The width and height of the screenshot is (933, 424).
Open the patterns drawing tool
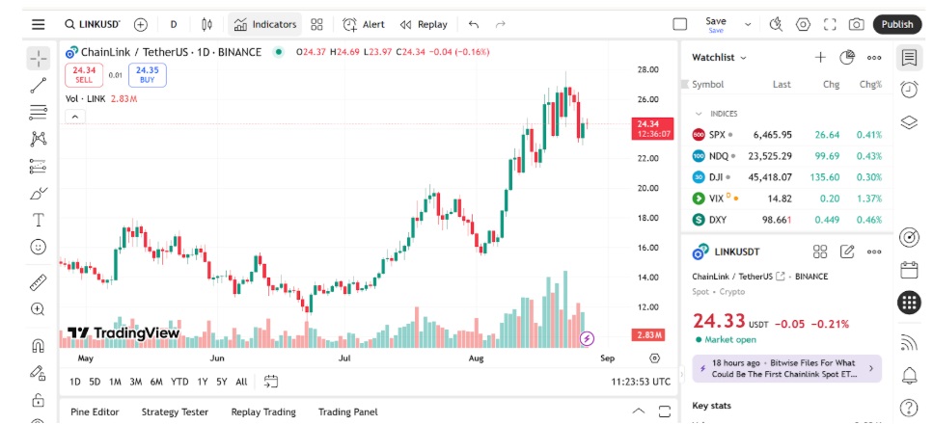tap(38, 139)
